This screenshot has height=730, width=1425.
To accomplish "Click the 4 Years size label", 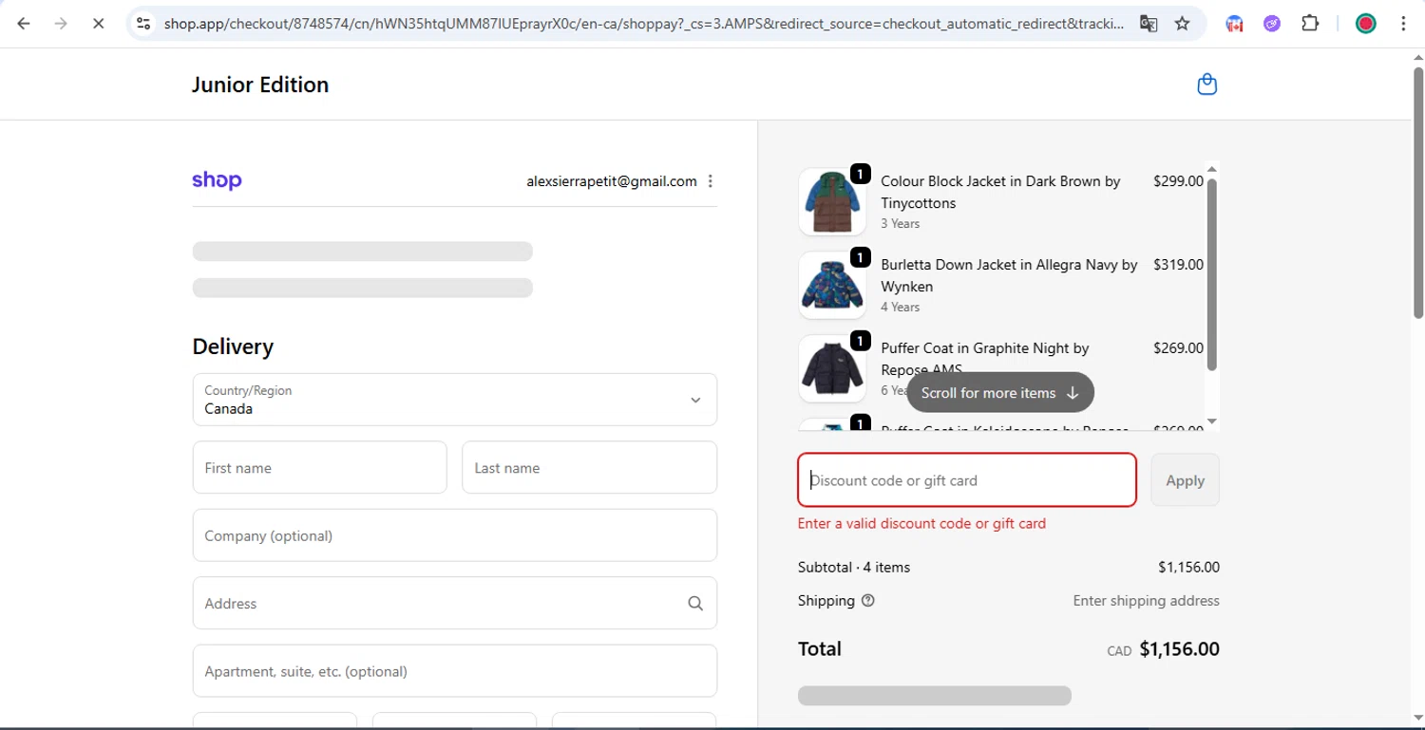I will tap(900, 308).
